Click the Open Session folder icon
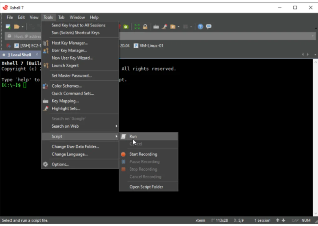The width and height of the screenshot is (318, 226). tap(17, 27)
